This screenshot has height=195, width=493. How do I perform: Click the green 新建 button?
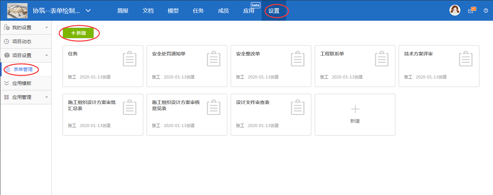(x=78, y=33)
